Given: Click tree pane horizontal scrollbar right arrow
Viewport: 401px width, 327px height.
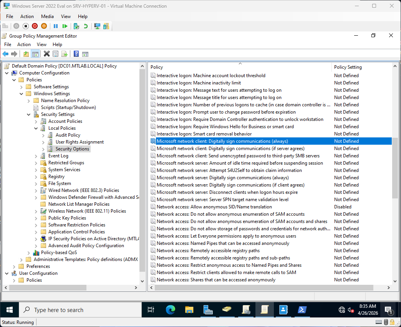Looking at the screenshot, I should (136, 287).
